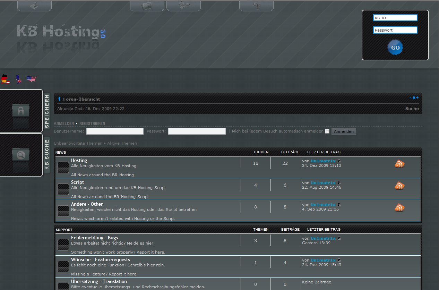Click into the Benutzername text field

coord(115,131)
